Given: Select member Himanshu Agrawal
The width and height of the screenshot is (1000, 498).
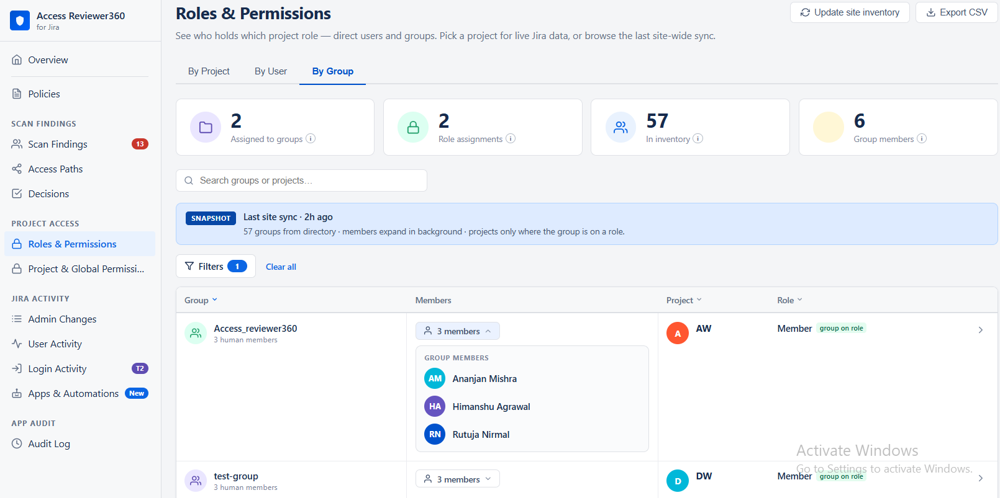Looking at the screenshot, I should 491,407.
